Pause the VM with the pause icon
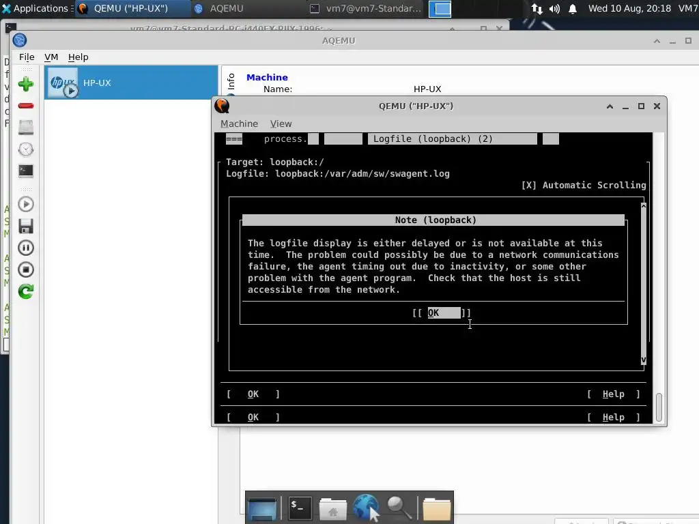699x524 pixels. pyautogui.click(x=26, y=248)
